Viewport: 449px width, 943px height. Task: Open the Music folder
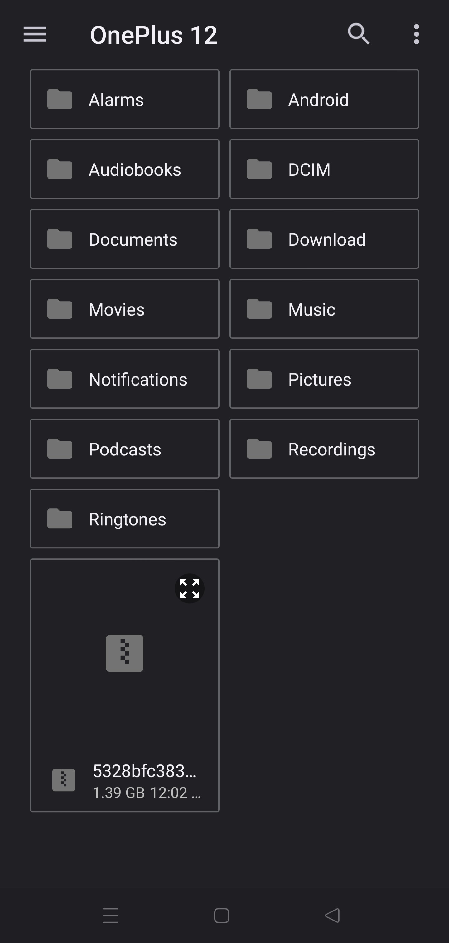coord(324,309)
